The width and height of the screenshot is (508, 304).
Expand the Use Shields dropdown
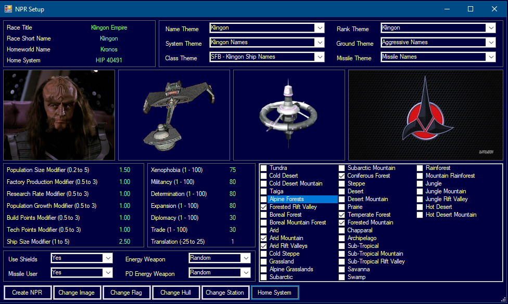tap(108, 258)
